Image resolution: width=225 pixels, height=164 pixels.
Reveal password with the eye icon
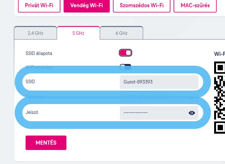(192, 113)
